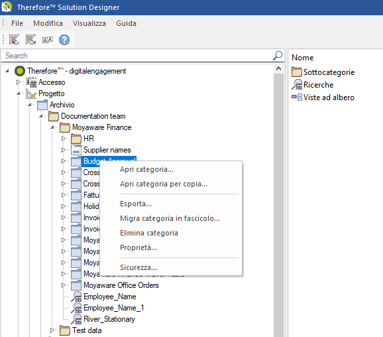Collapse the Progetto node

point(19,94)
